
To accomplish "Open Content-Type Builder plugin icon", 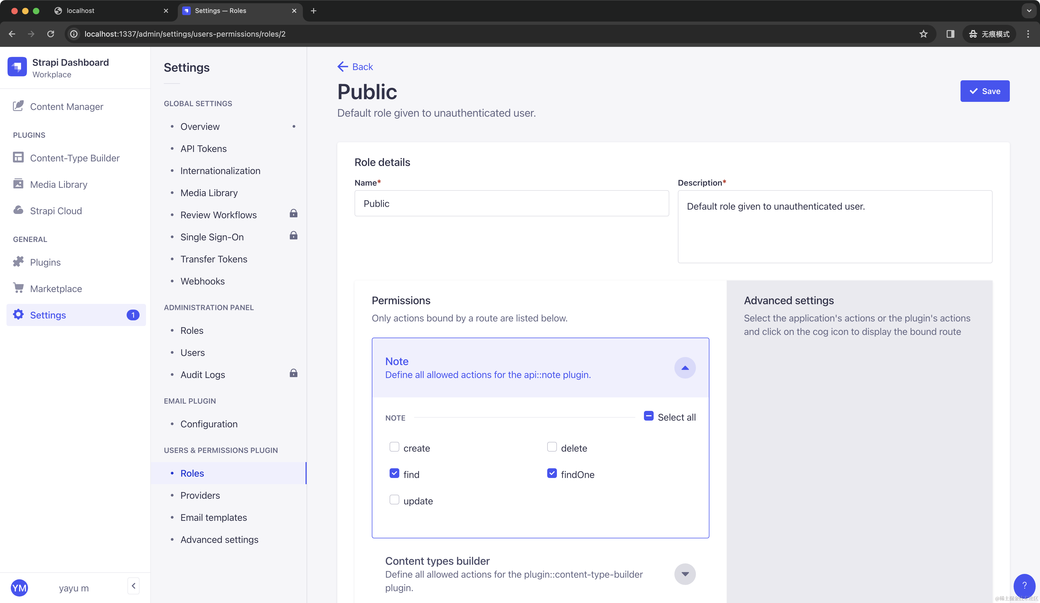I will (x=18, y=158).
